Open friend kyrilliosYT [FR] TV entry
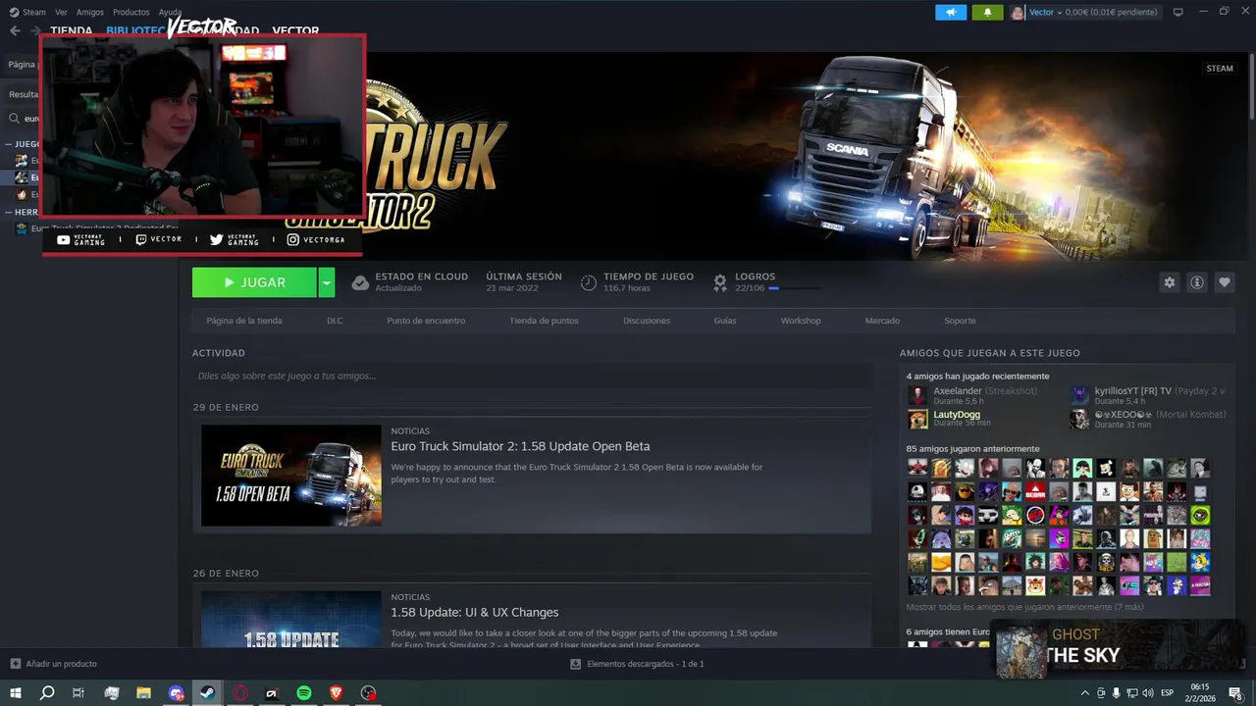 (x=1148, y=395)
